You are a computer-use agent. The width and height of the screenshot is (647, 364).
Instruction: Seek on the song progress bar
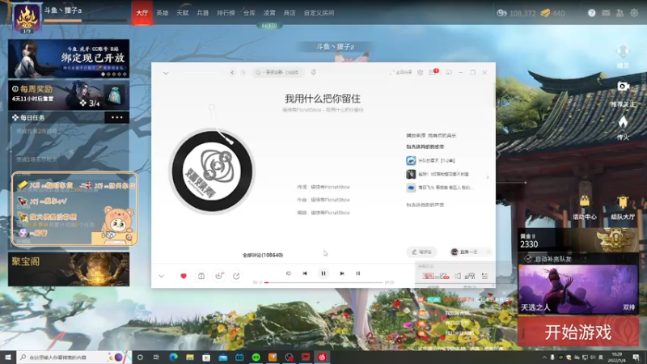click(x=323, y=282)
